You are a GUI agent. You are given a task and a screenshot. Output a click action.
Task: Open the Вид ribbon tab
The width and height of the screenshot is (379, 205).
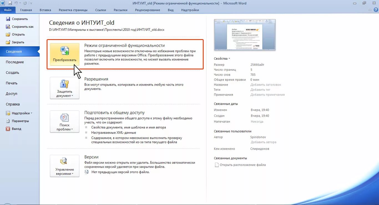(x=171, y=10)
